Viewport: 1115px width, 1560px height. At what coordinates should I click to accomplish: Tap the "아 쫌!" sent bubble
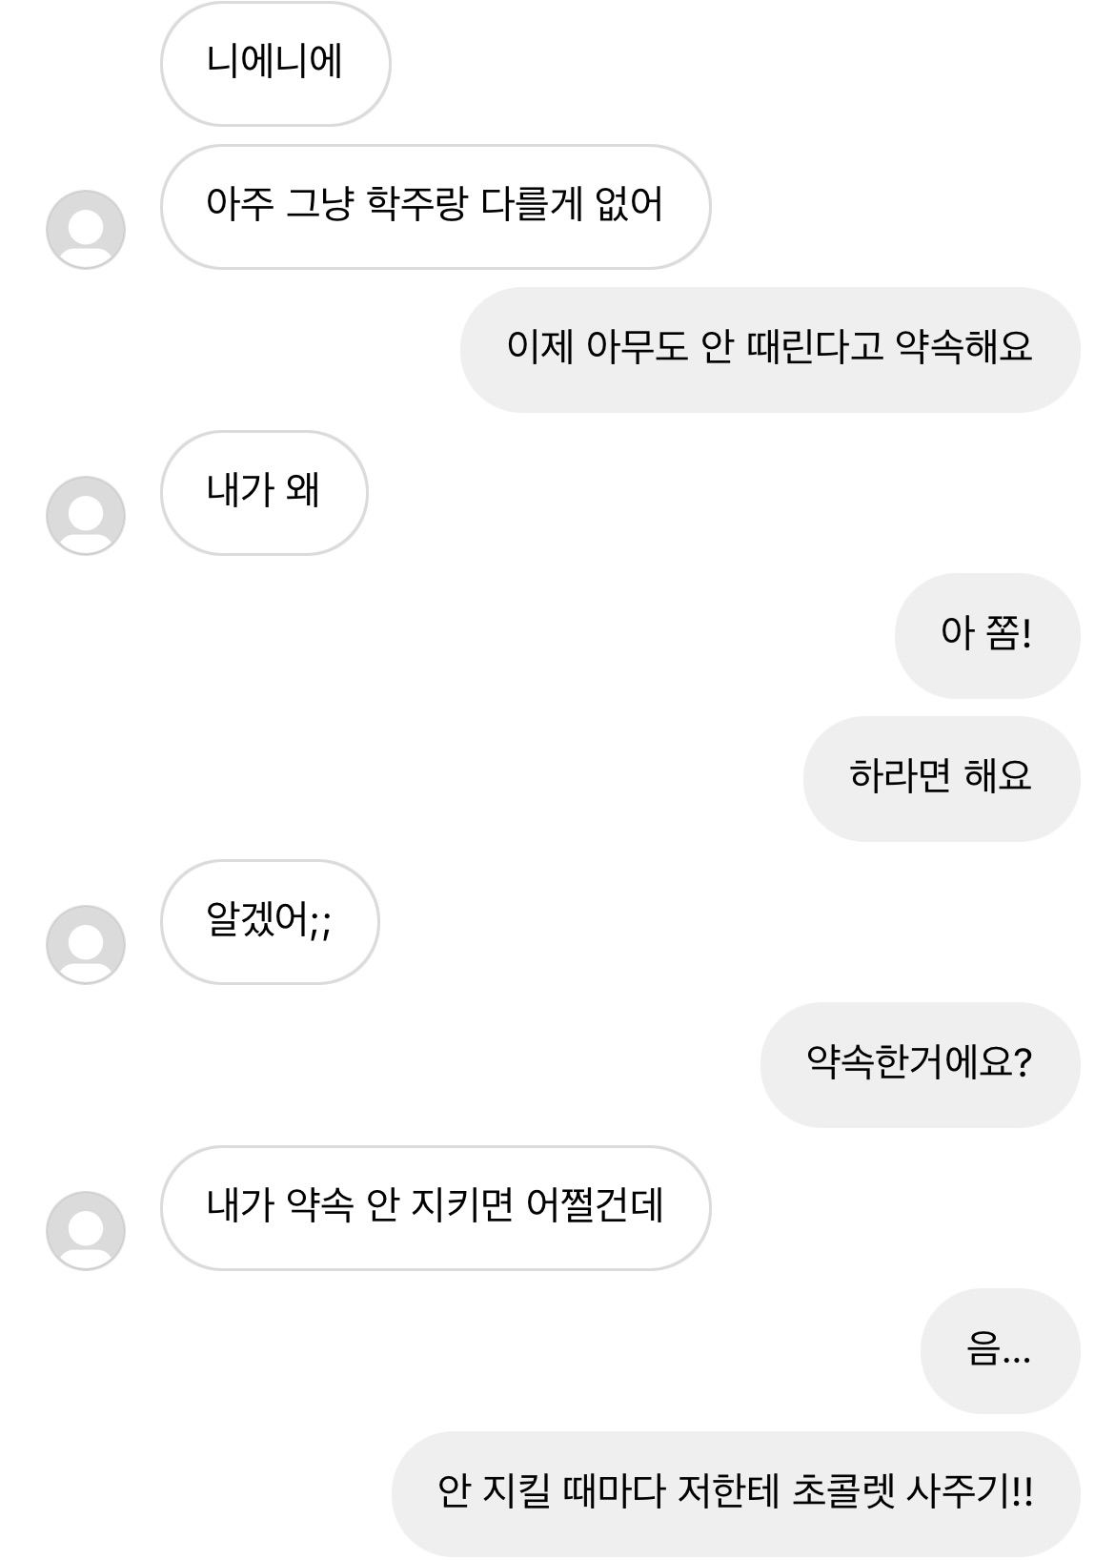coord(986,636)
